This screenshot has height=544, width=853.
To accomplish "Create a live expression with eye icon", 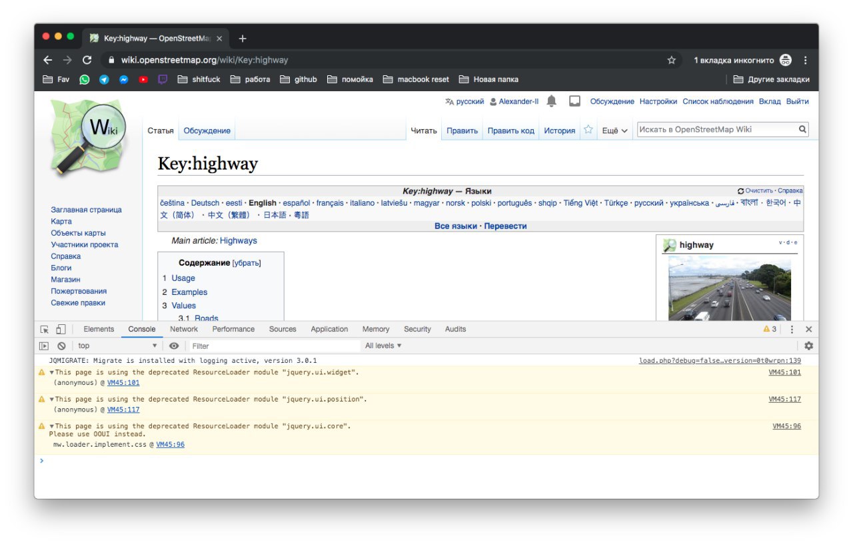I will point(174,346).
